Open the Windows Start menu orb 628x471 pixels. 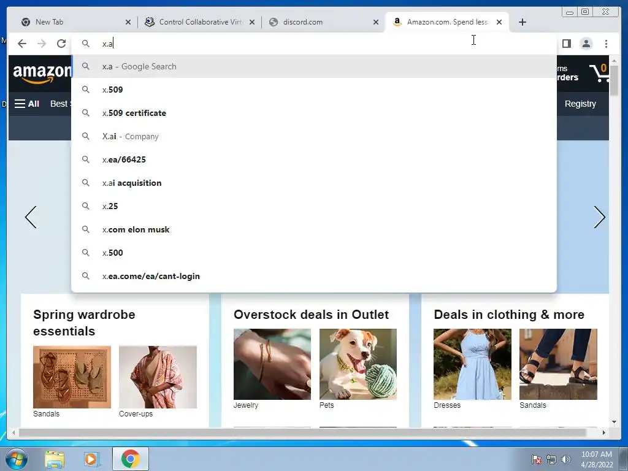17,459
